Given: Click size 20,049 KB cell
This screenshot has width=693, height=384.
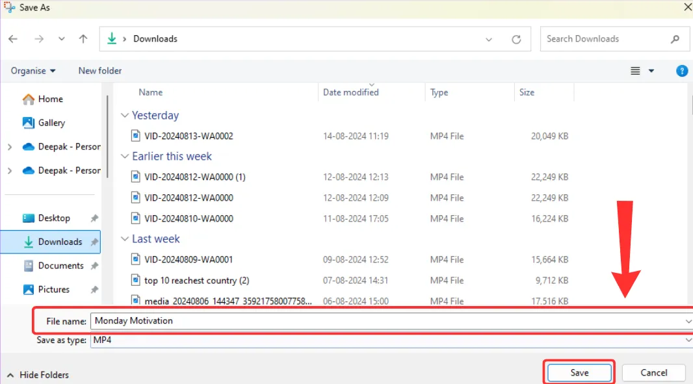Looking at the screenshot, I should 549,136.
